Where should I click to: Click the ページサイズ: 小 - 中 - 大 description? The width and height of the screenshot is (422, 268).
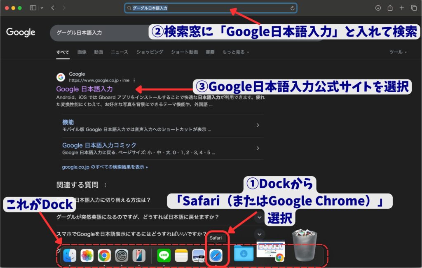[x=138, y=153]
